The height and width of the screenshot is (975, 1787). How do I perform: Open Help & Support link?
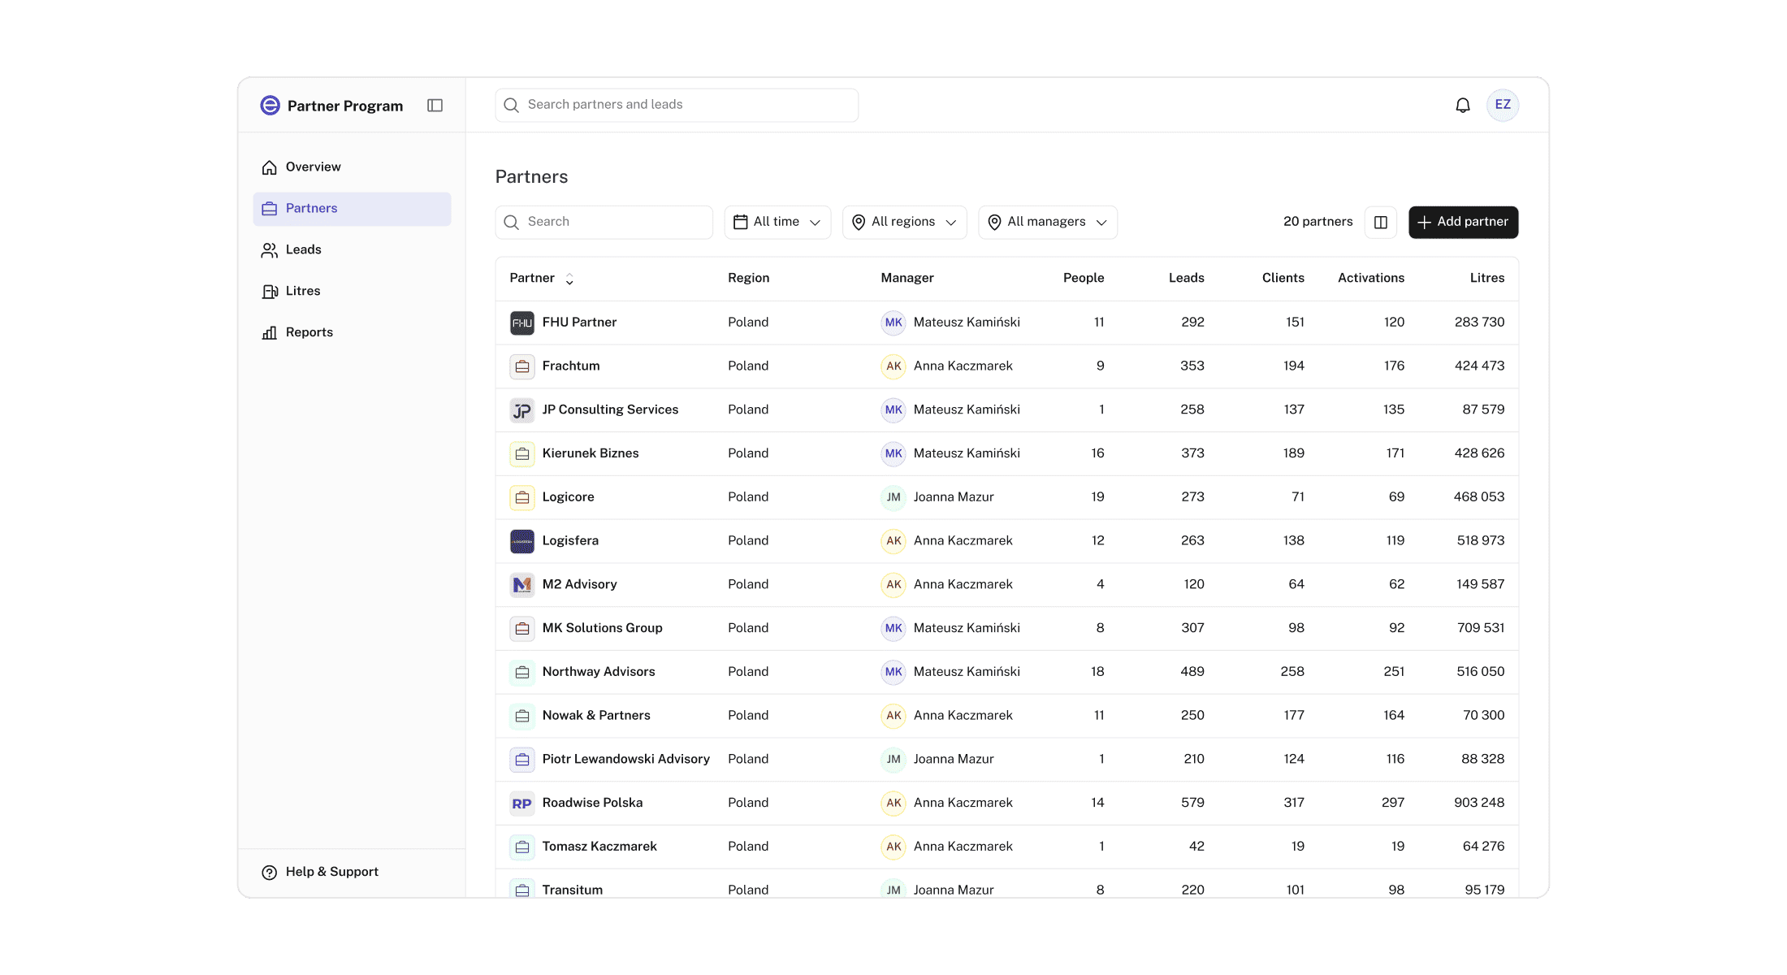(x=331, y=872)
